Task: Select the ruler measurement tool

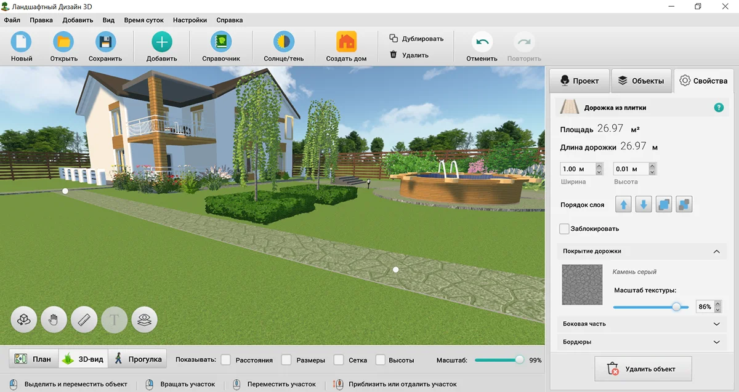Action: click(84, 319)
